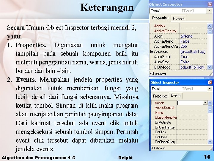The width and height of the screenshot is (214, 161).
Task: Close the upper Object Inspector window
Action: click(x=210, y=4)
